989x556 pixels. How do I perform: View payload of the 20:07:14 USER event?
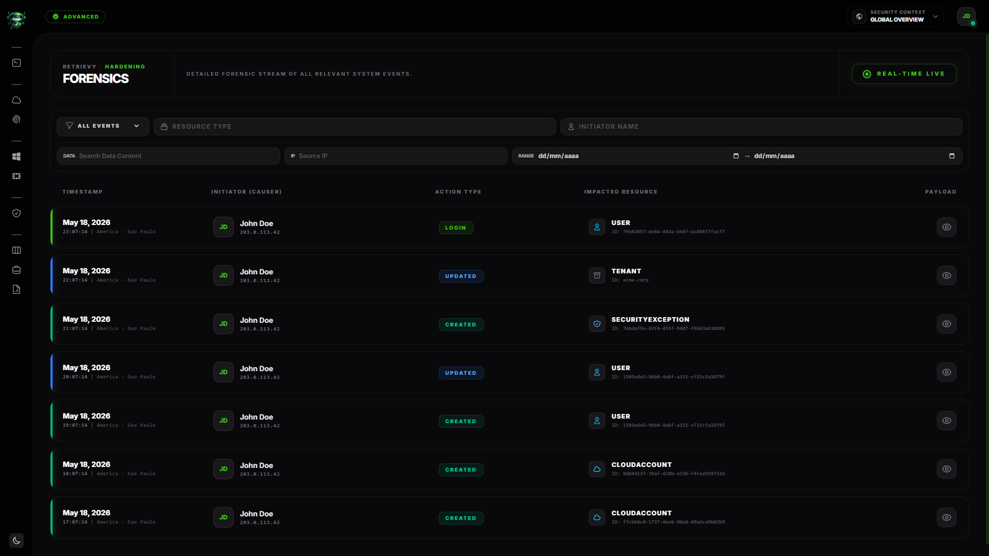[x=947, y=372]
